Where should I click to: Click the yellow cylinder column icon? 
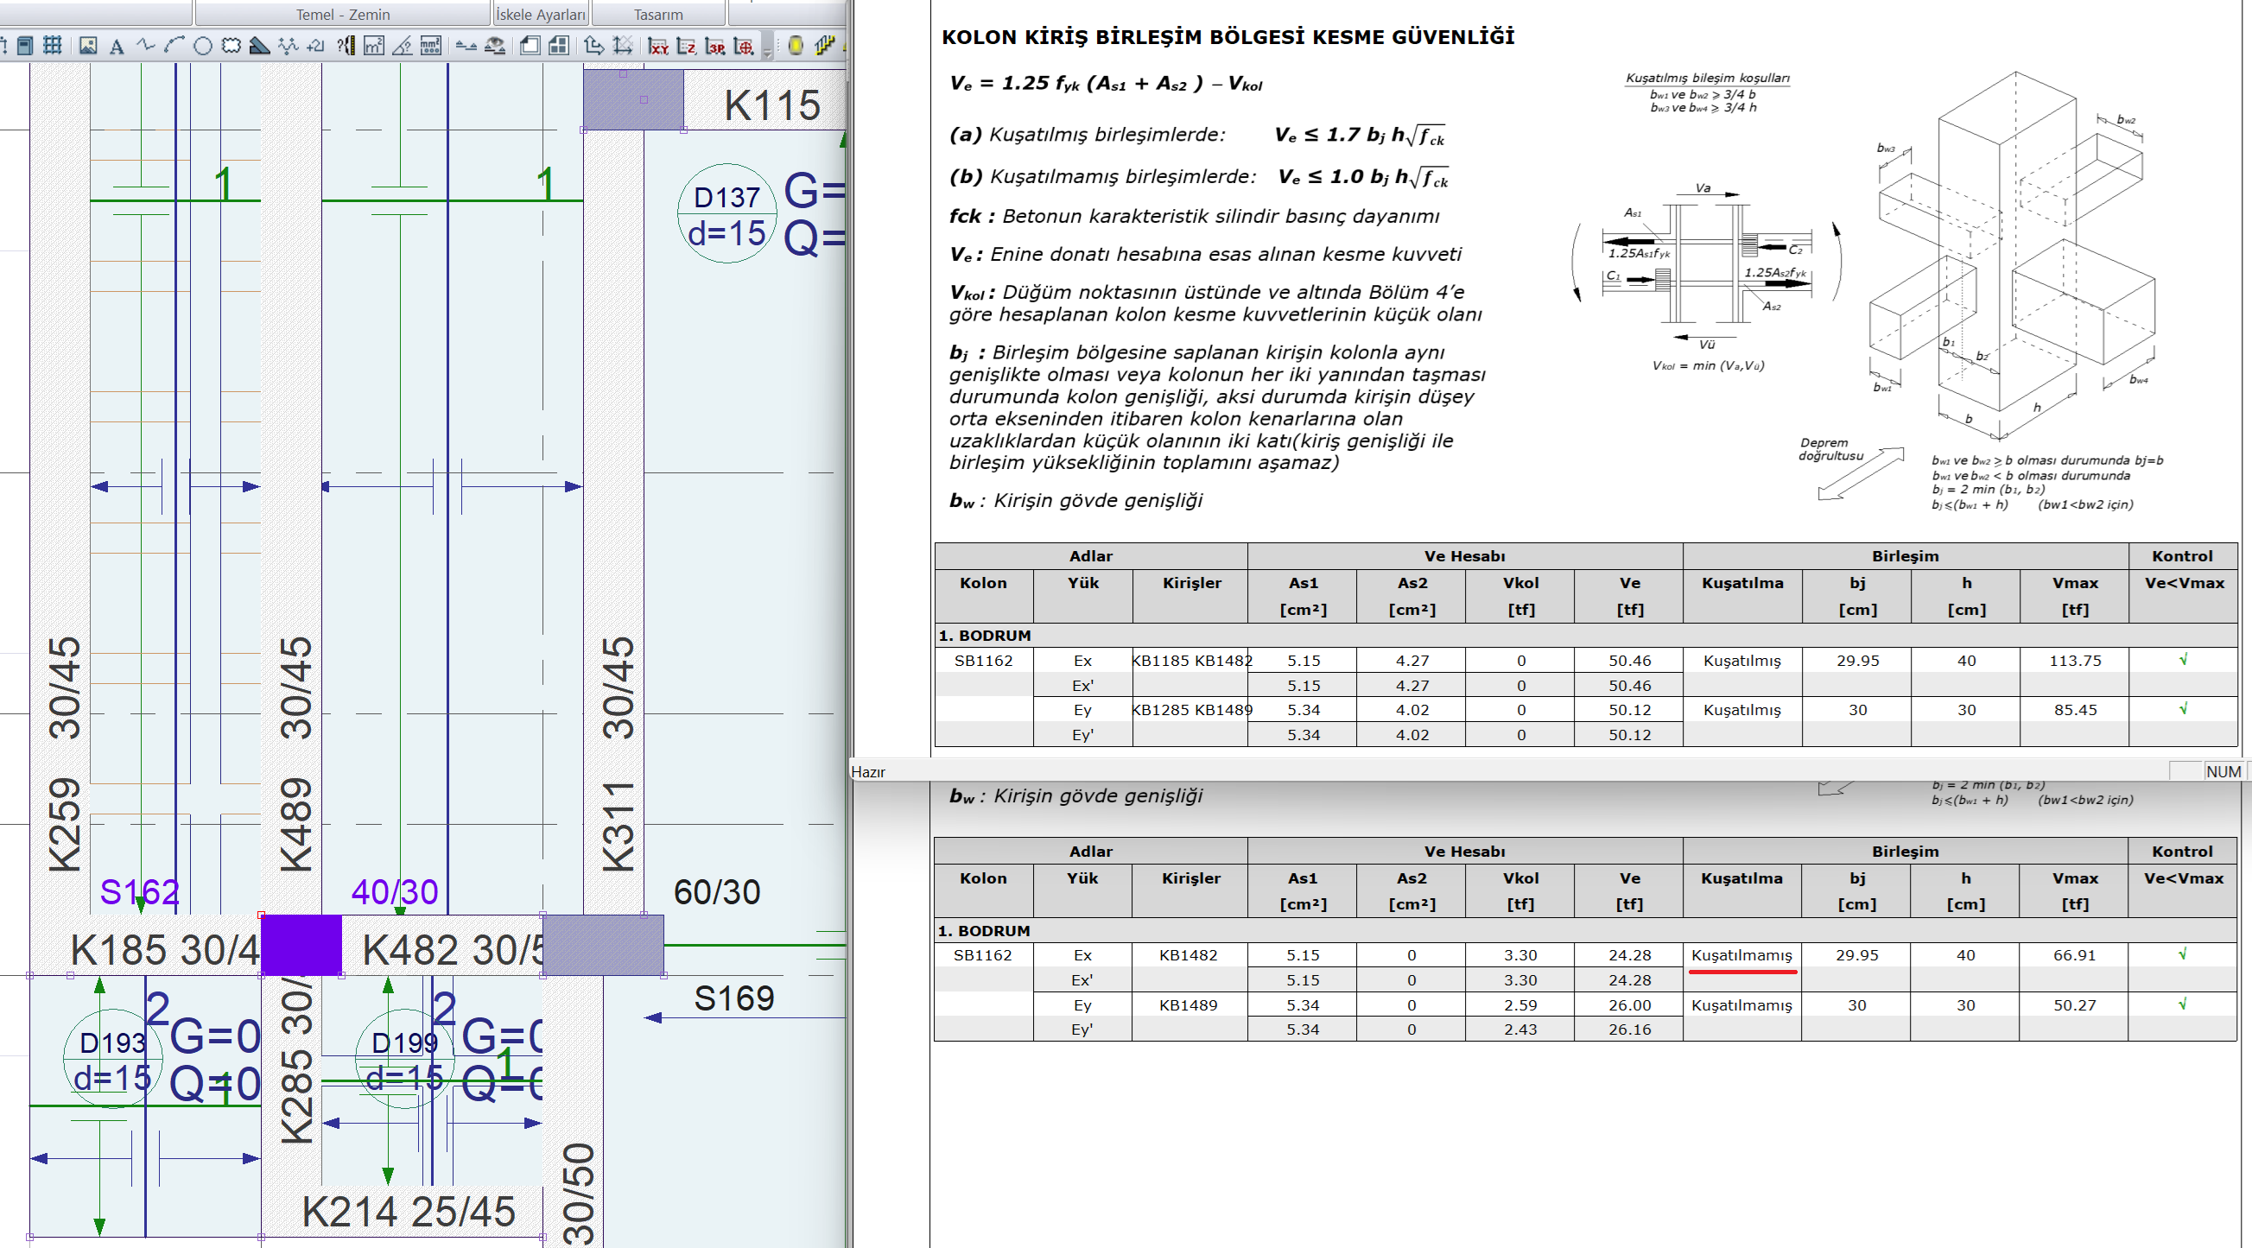[796, 46]
